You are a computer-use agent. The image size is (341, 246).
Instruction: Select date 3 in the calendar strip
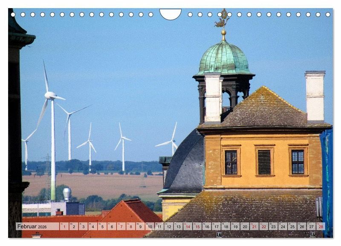coord(83,226)
